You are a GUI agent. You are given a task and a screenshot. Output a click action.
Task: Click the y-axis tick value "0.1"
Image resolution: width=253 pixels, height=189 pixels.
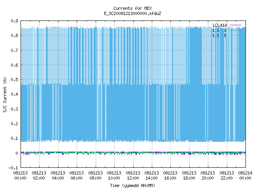15,138
